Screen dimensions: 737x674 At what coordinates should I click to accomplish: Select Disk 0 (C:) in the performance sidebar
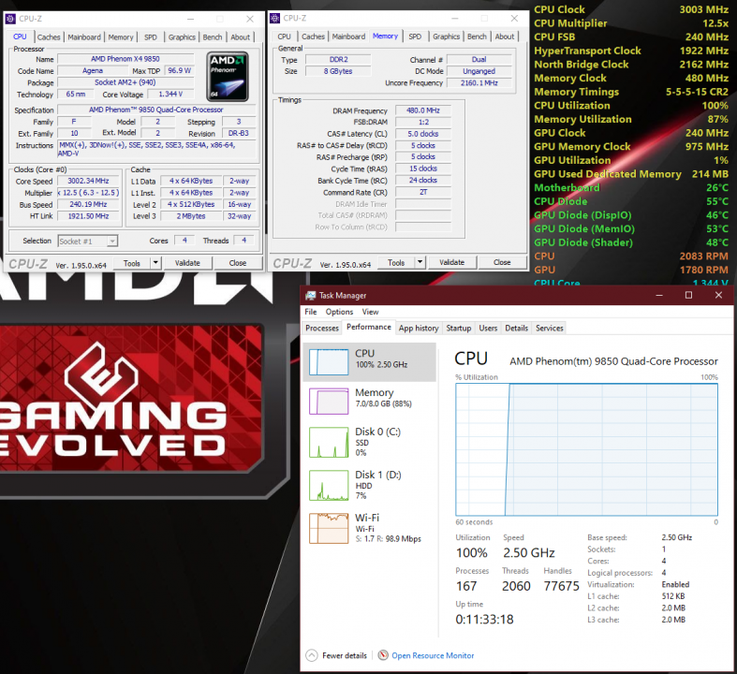tap(328, 442)
